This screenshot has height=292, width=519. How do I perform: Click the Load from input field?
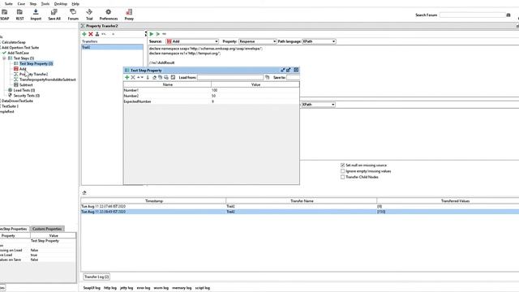tap(230, 78)
